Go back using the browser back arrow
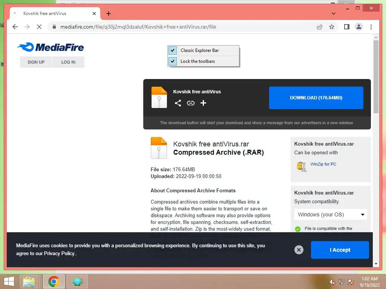The height and width of the screenshot is (289, 386). click(15, 27)
